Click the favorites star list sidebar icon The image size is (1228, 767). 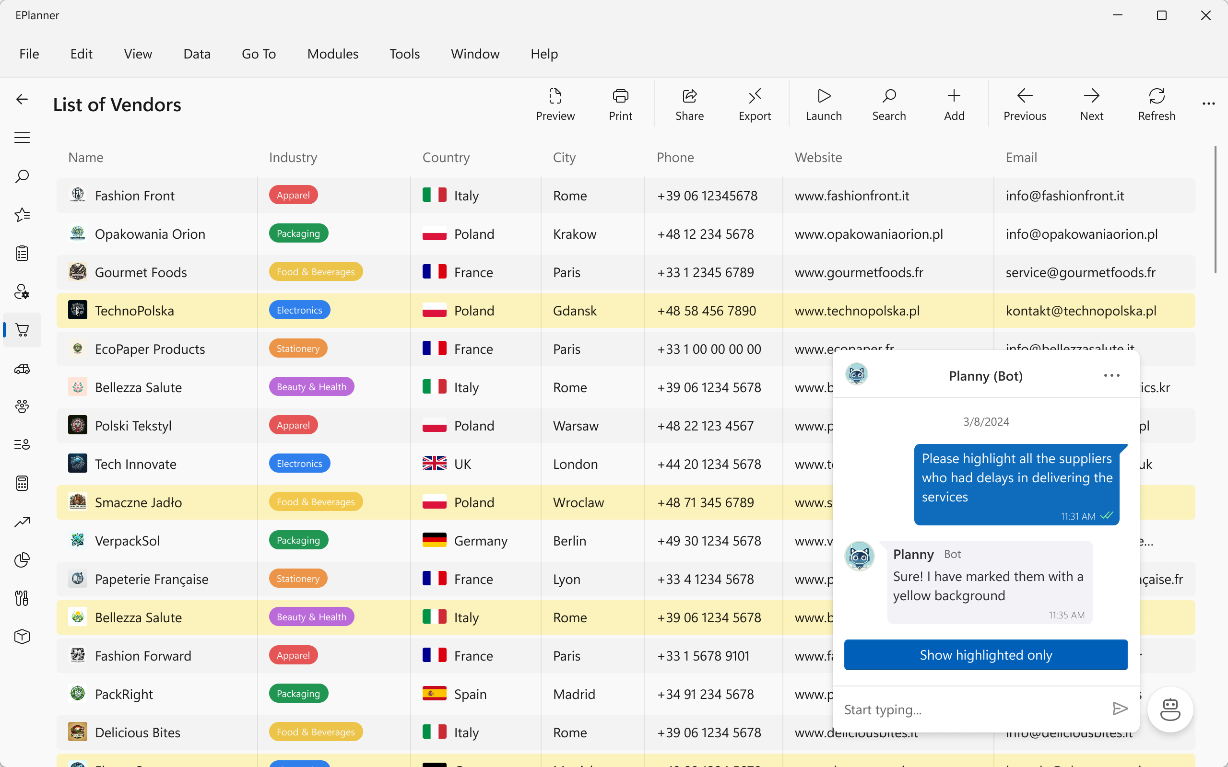(x=22, y=215)
